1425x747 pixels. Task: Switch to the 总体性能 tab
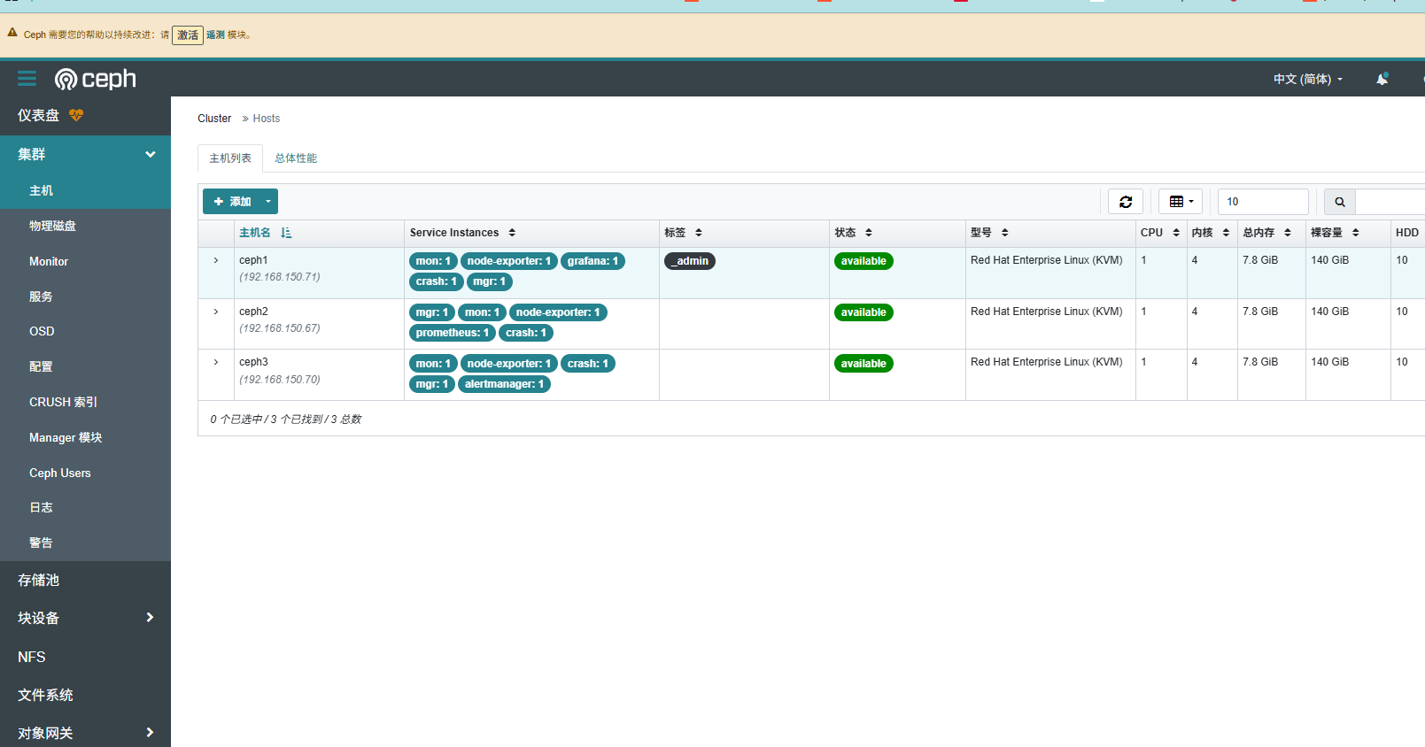[296, 158]
